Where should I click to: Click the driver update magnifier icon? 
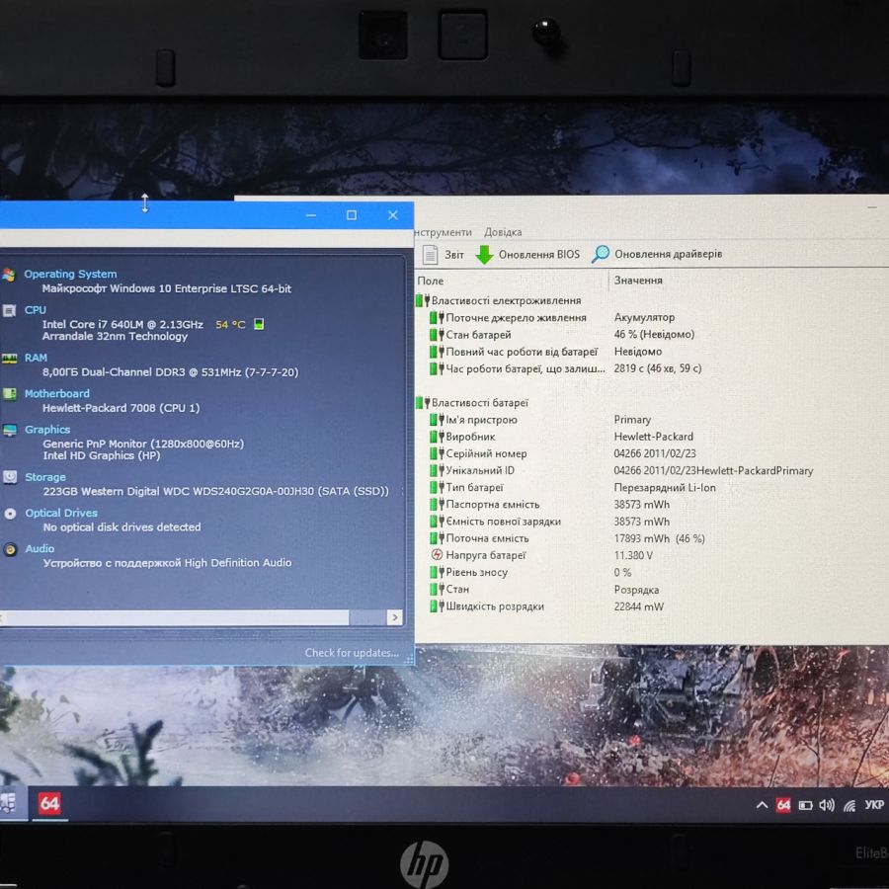[600, 254]
